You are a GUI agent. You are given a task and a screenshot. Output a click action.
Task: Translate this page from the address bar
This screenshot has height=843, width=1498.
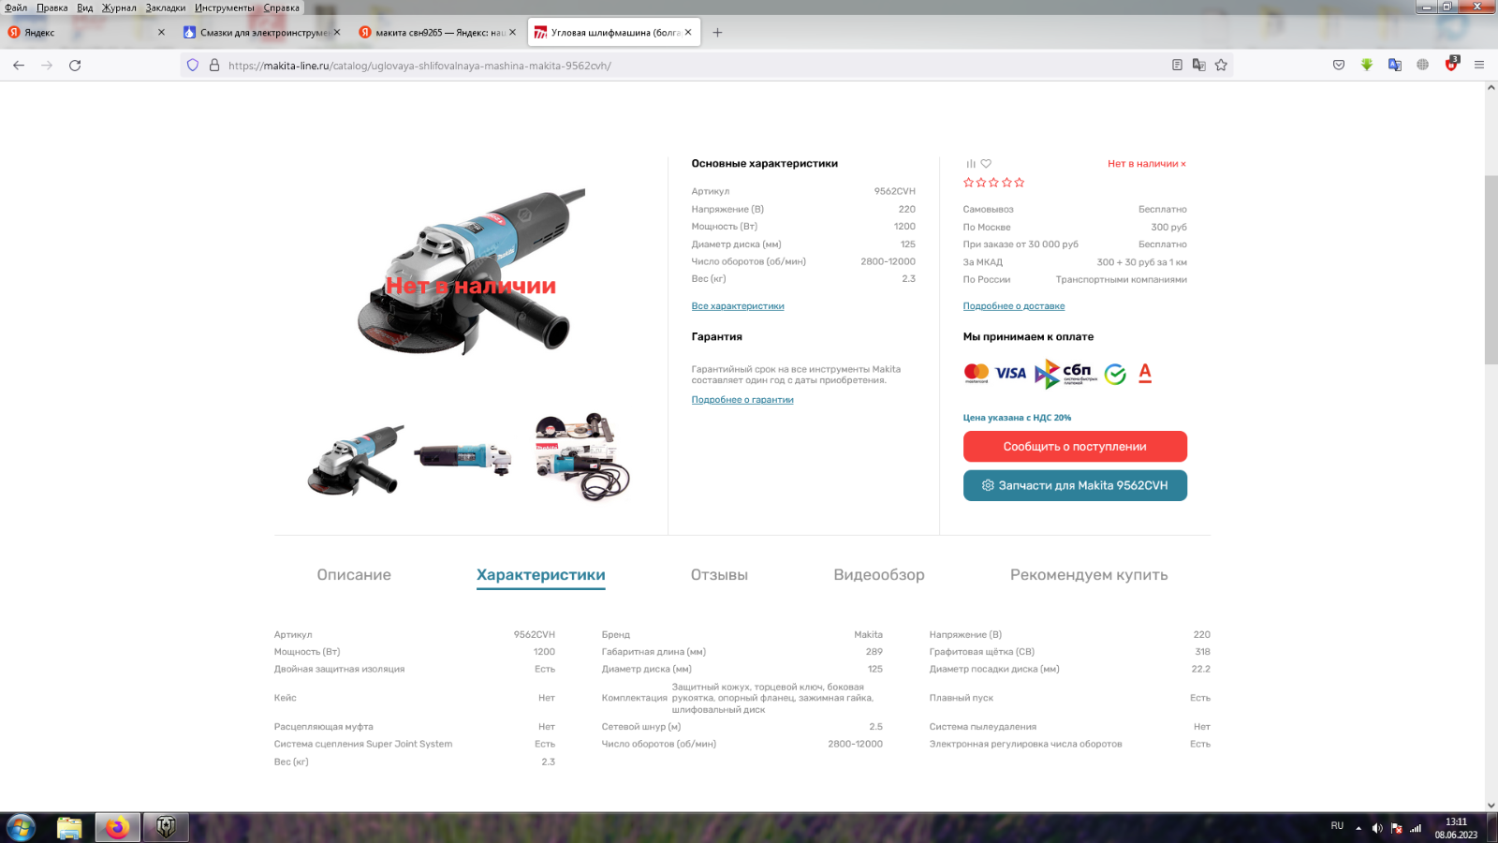[1199, 66]
